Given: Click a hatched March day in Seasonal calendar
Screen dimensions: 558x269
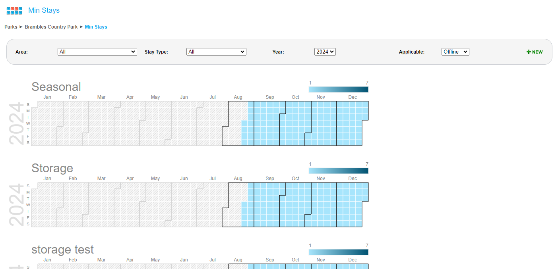Looking at the screenshot, I should 101,123.
